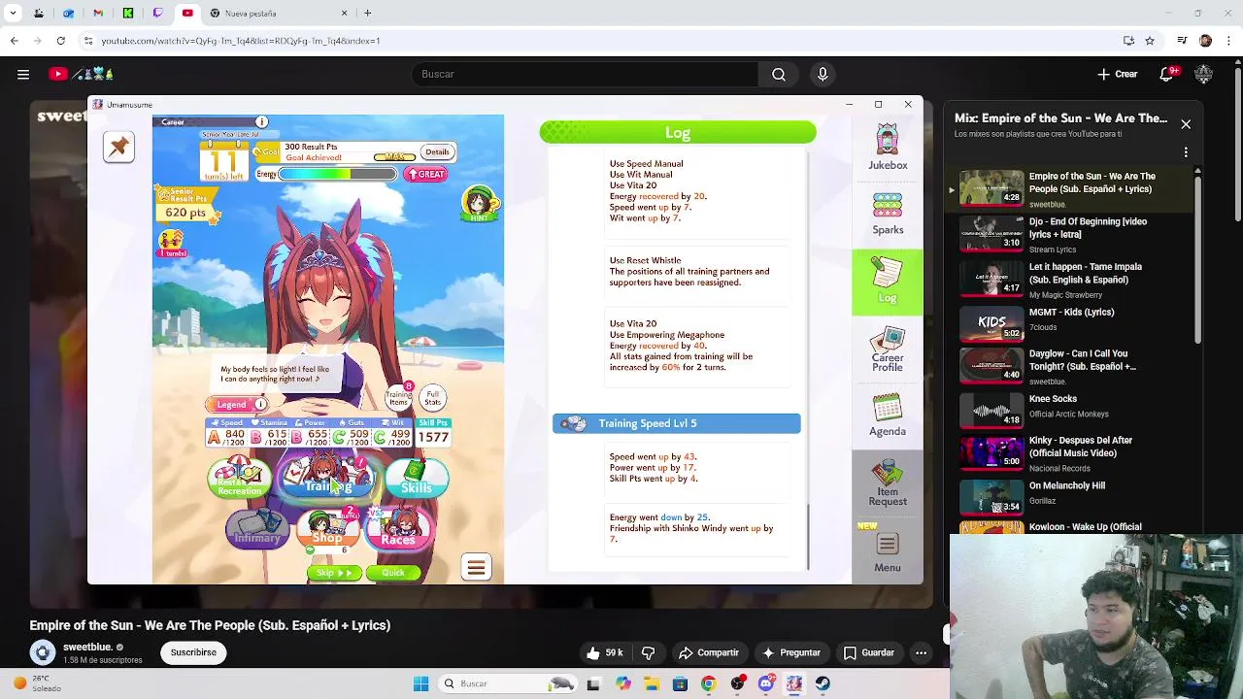Image resolution: width=1243 pixels, height=699 pixels.
Task: Select On Melancholy Hill in playlist
Action: click(x=1073, y=496)
